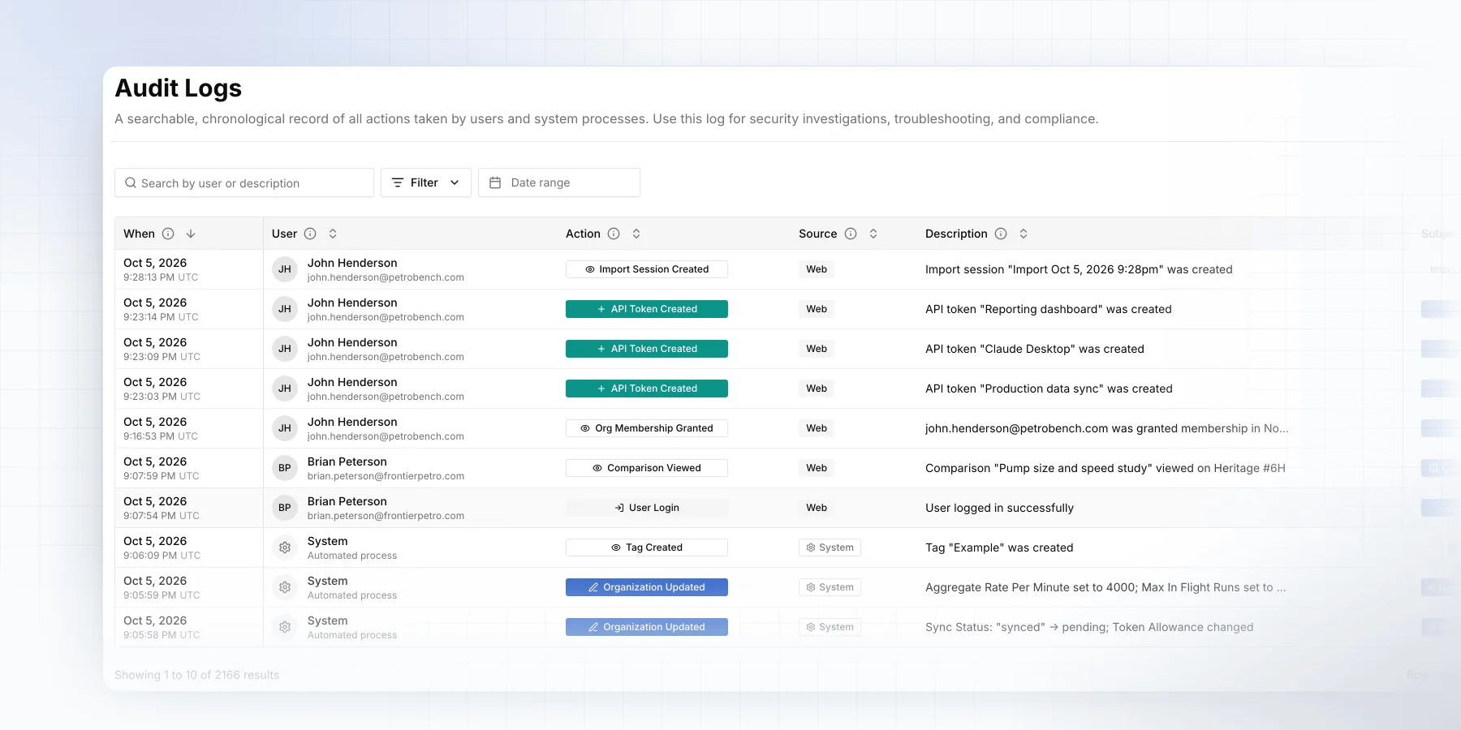The height and width of the screenshot is (730, 1461).
Task: Click the Web source tag on User Login row
Action: pyautogui.click(x=817, y=508)
